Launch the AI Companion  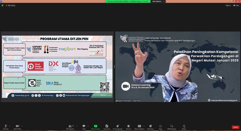point(118,127)
